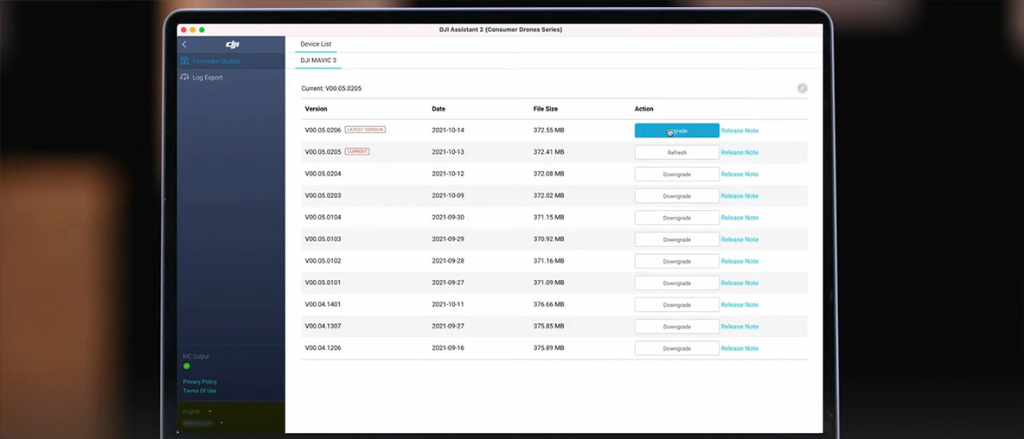Click the green macOS fullscreen window button

pos(202,29)
